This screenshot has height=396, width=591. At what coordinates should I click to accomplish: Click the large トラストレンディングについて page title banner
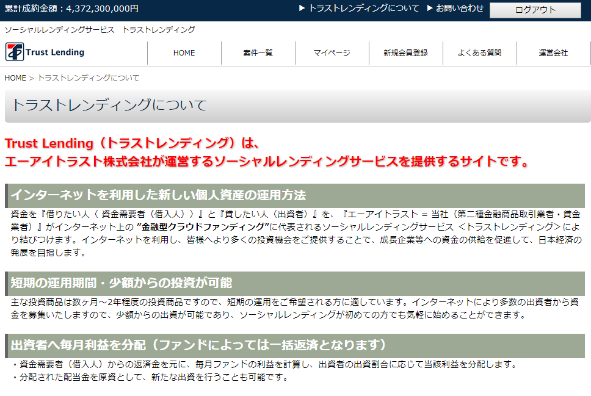pyautogui.click(x=110, y=105)
